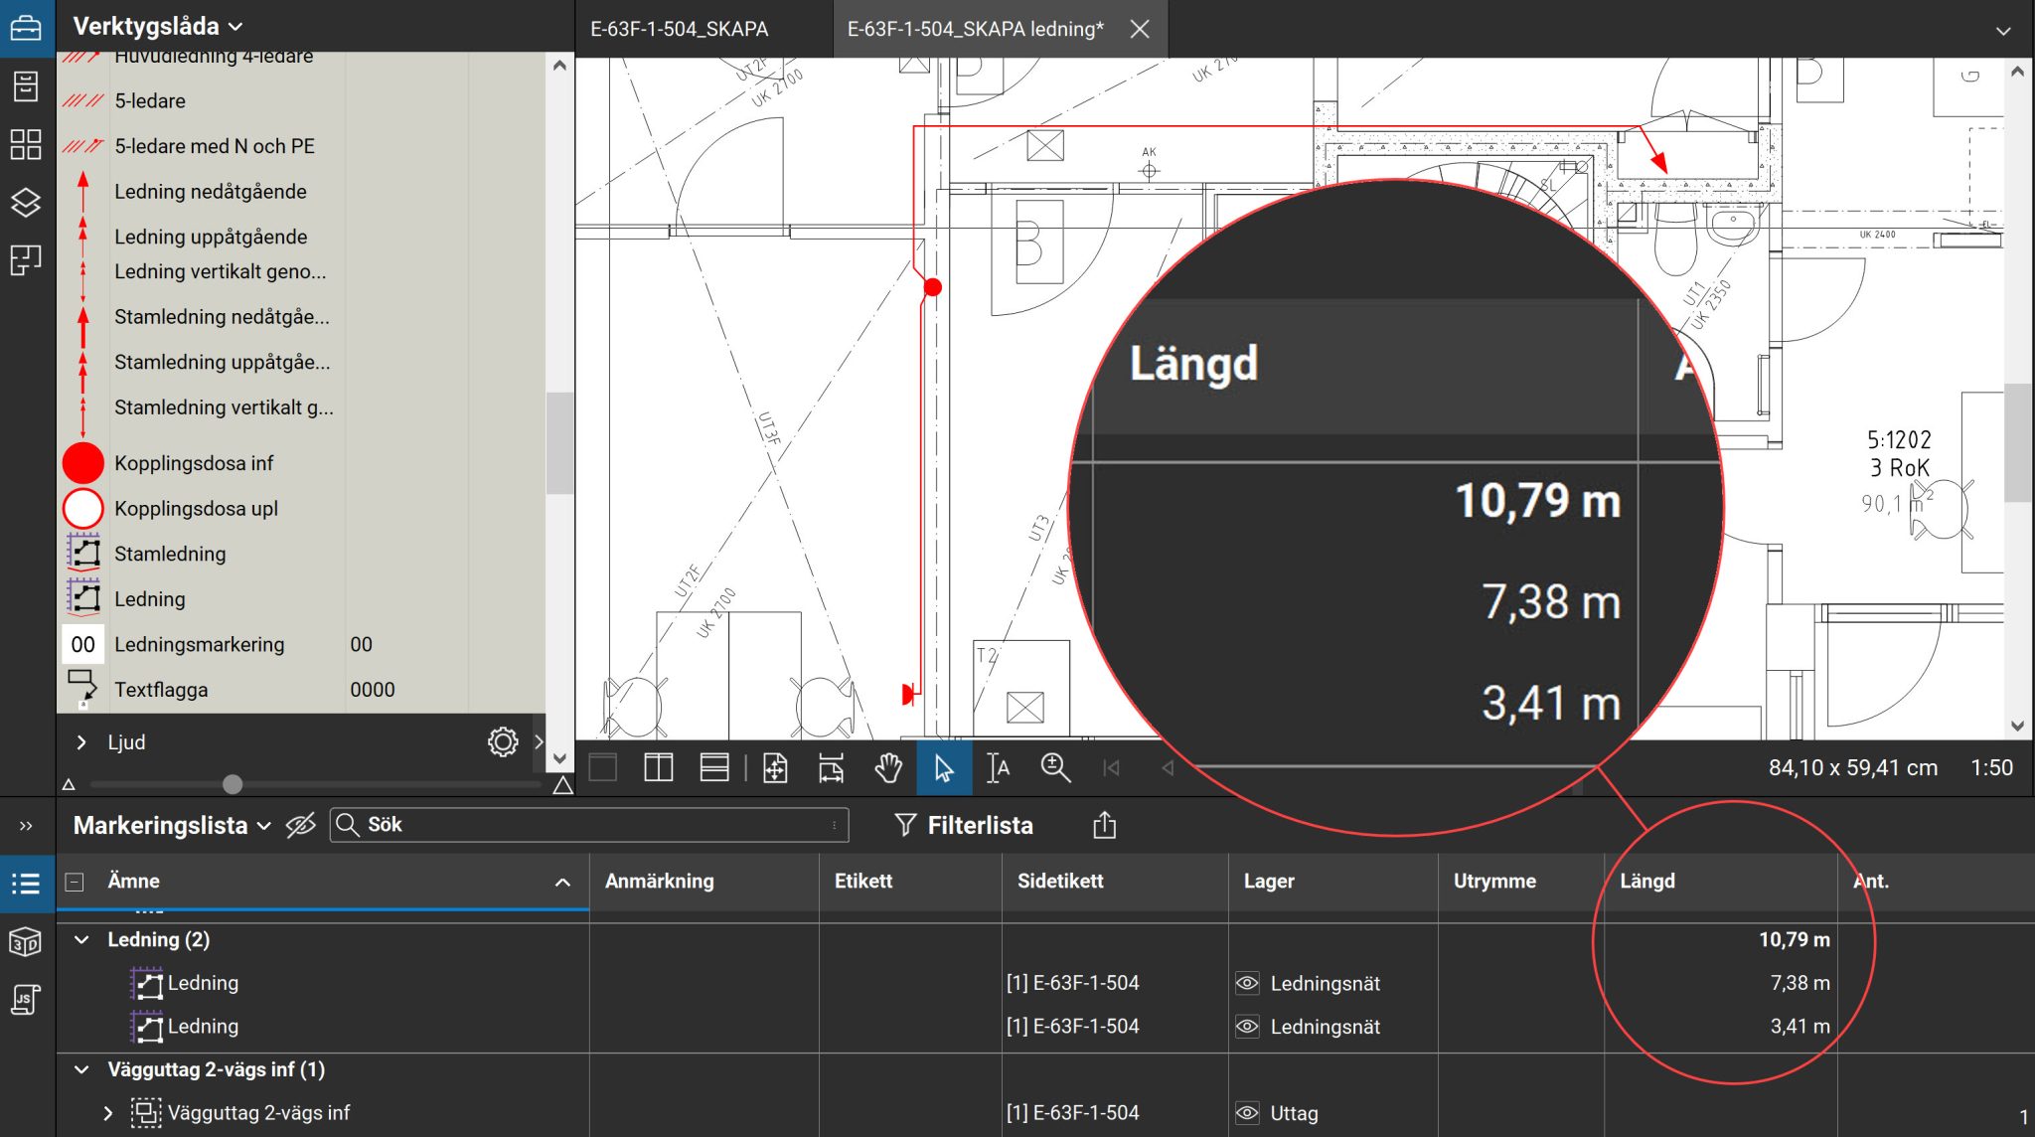The width and height of the screenshot is (2035, 1137).
Task: Select the Kopplingsdosa inf tool
Action: click(194, 463)
